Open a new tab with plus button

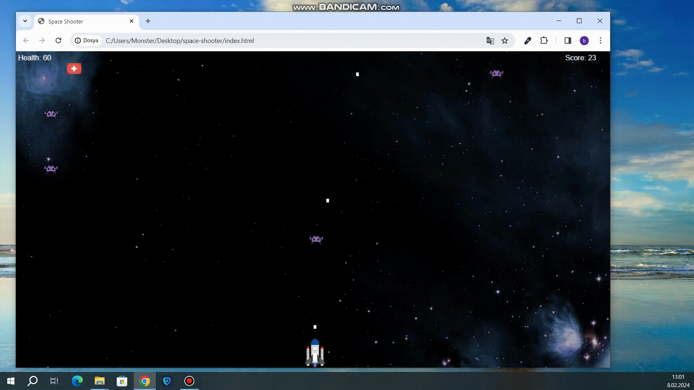point(148,21)
